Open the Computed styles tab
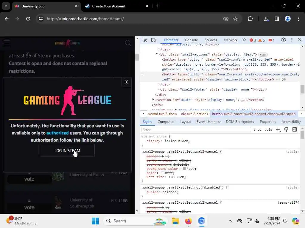The image size is (305, 228). (x=166, y=121)
